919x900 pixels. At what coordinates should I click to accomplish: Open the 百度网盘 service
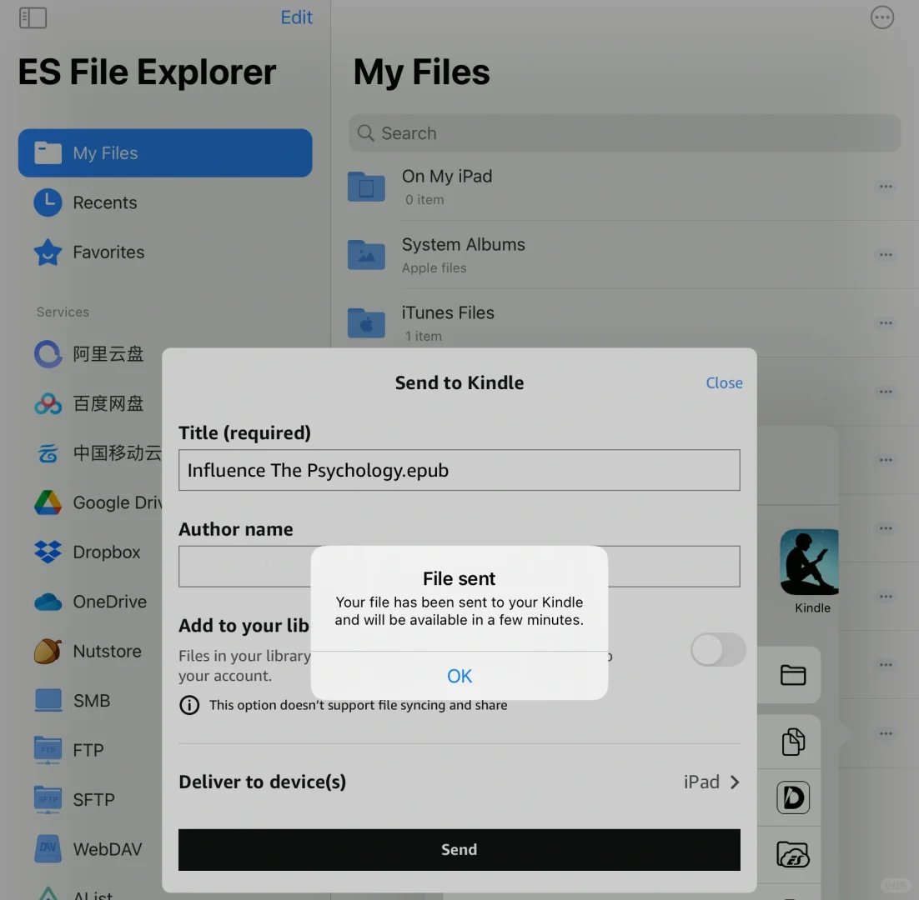point(89,403)
